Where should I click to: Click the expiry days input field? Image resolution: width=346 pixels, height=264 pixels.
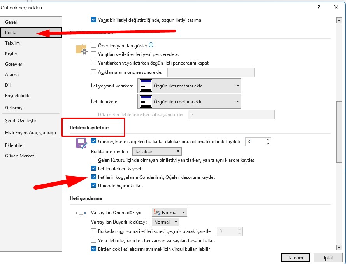[227, 231]
